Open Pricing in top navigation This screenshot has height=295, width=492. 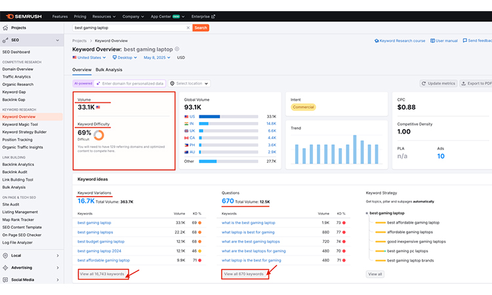click(x=80, y=16)
